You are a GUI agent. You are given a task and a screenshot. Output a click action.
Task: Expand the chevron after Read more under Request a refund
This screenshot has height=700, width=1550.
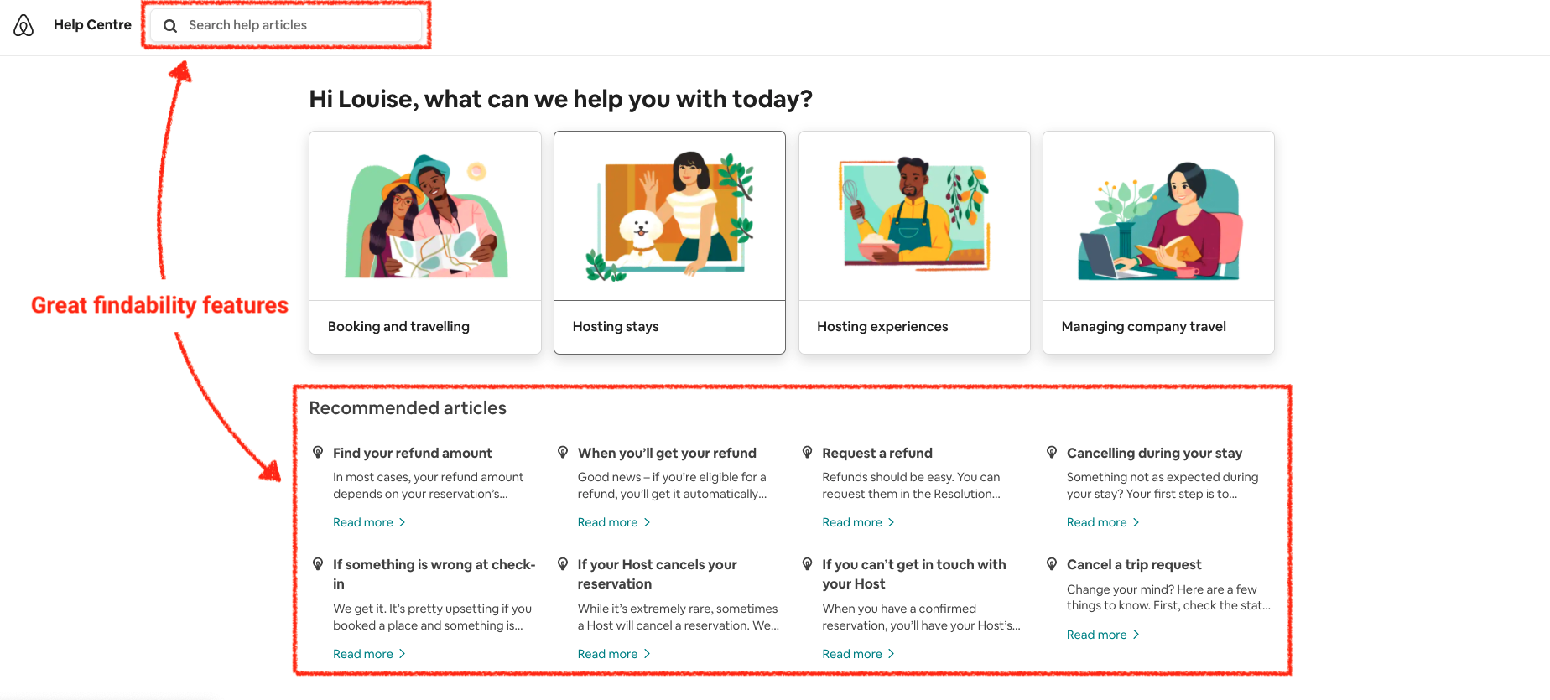tap(891, 521)
